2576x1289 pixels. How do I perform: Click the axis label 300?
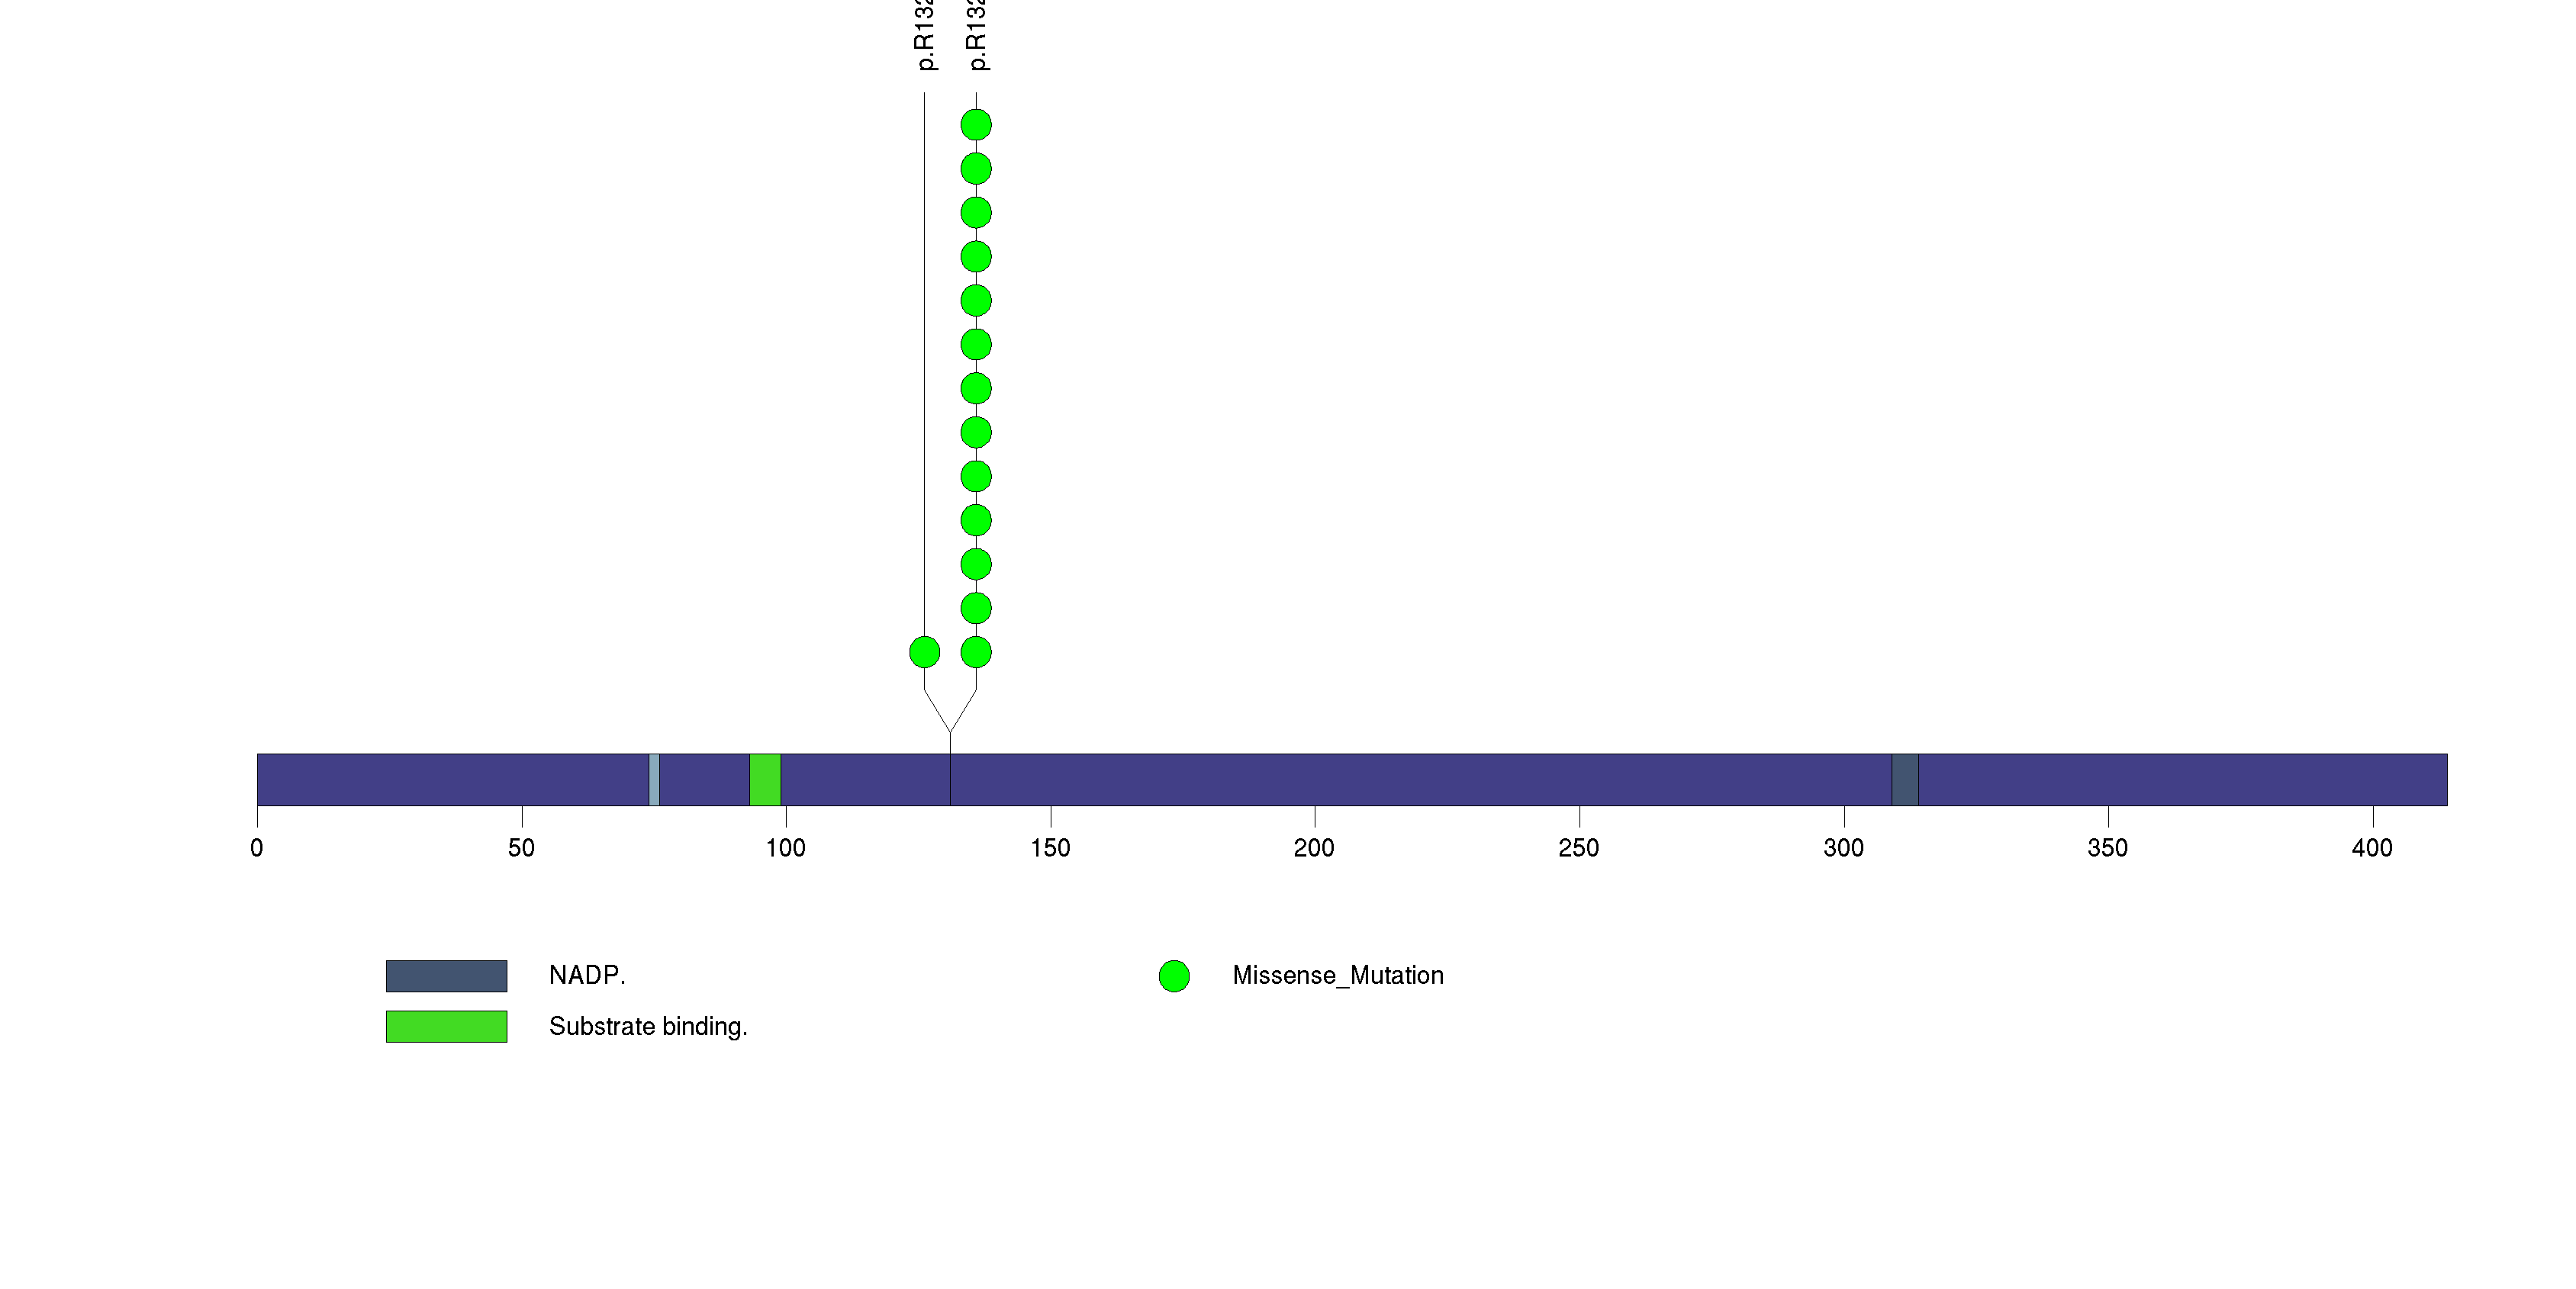(x=1843, y=848)
